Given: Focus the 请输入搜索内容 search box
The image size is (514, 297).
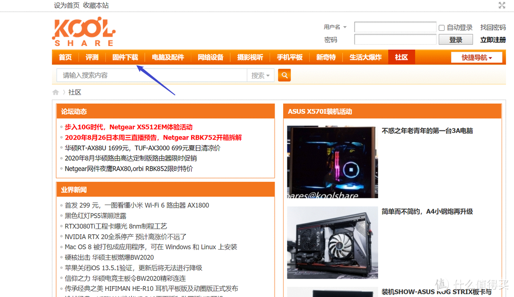Looking at the screenshot, I should 152,75.
